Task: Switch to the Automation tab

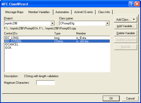Action: point(62,12)
